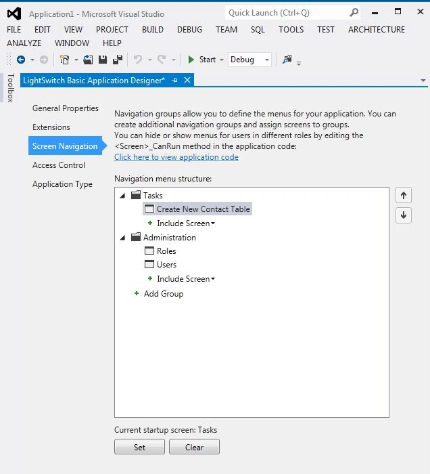Navigate backward with the blue back arrow
Screen dimensions: 430x474
click(21, 60)
